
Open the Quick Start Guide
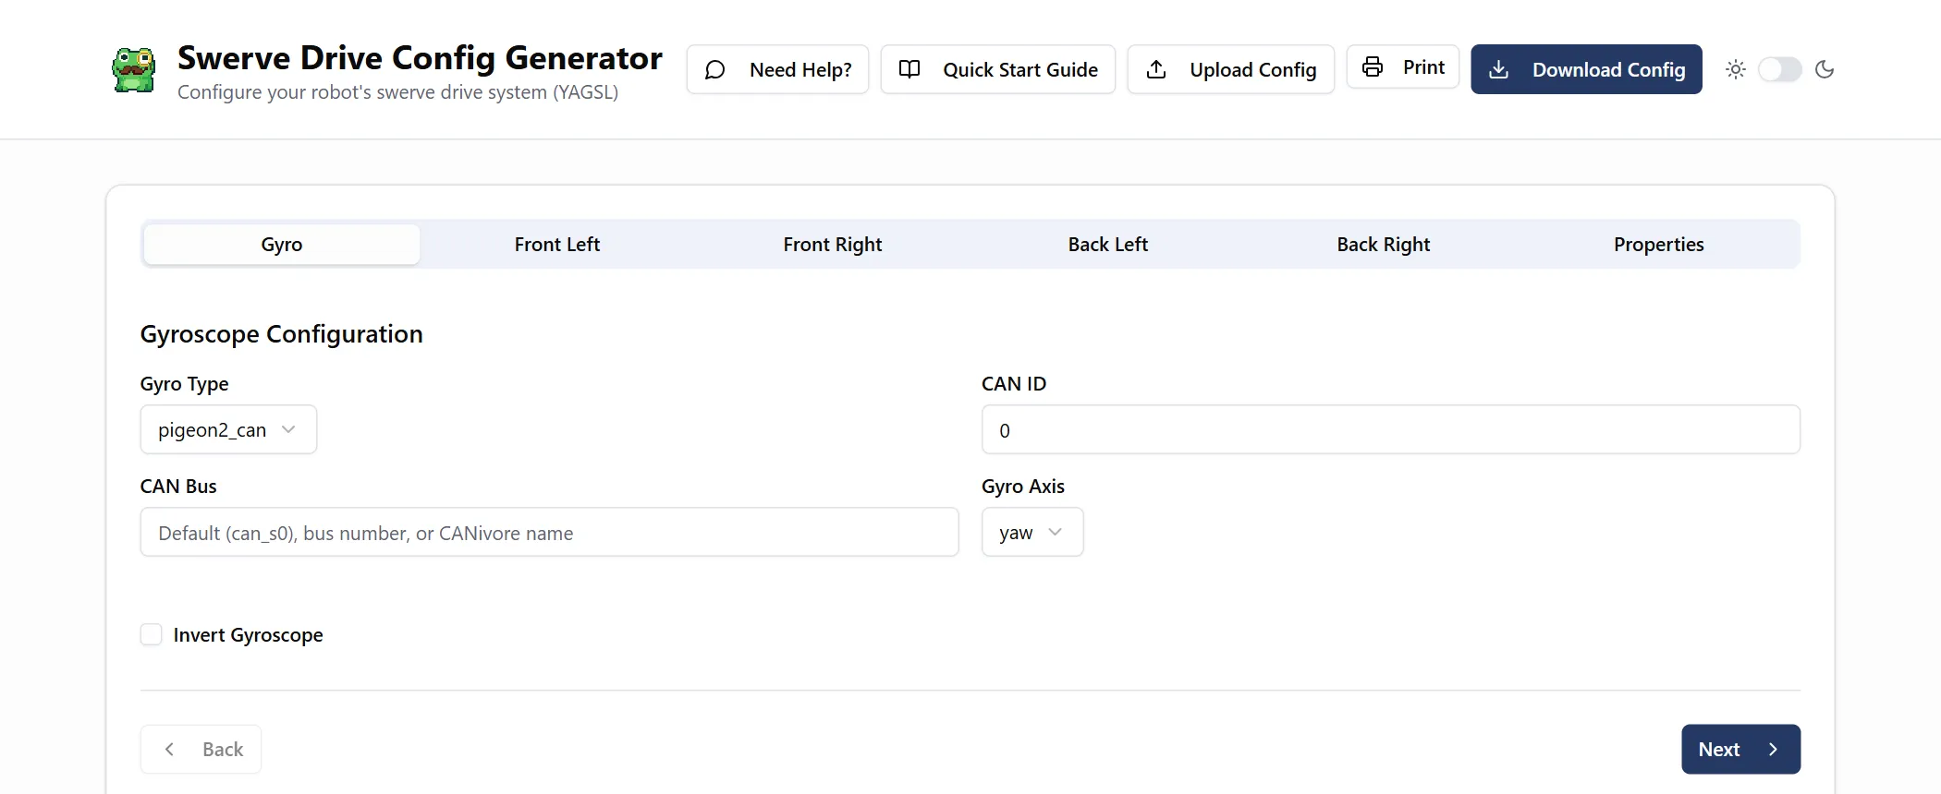click(x=998, y=69)
